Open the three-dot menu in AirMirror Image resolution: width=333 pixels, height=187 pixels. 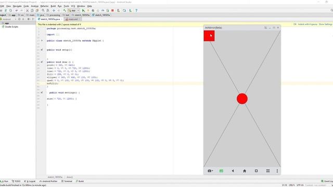click(277, 171)
